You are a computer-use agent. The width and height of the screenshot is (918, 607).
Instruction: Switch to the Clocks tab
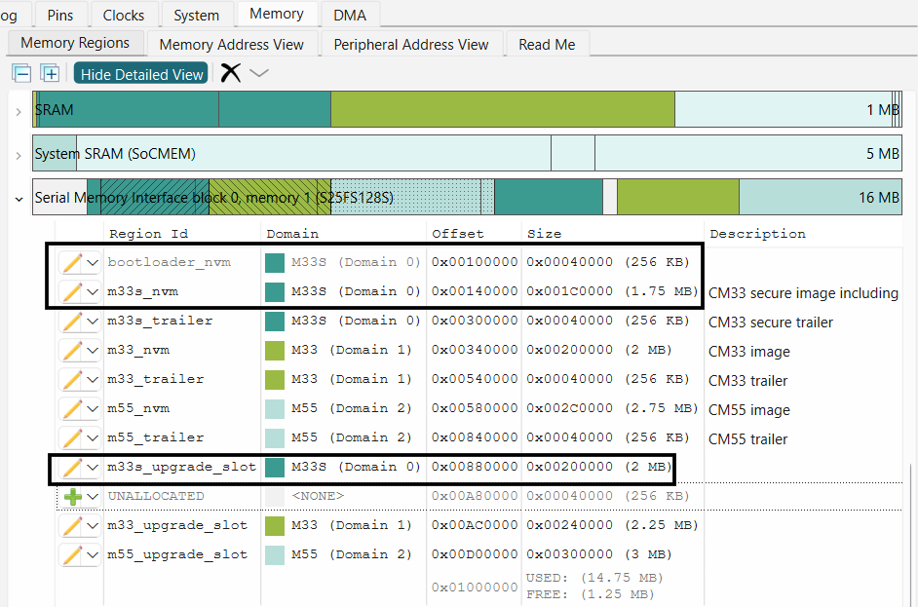[124, 15]
